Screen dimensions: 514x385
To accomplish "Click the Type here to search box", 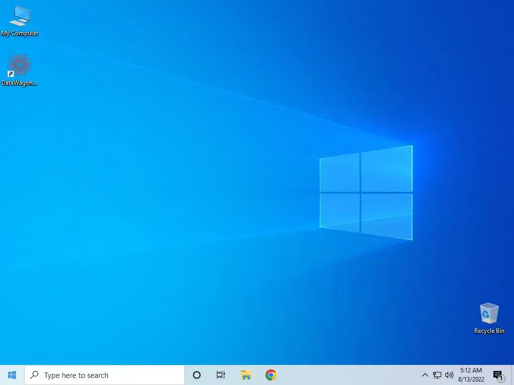I will point(104,375).
